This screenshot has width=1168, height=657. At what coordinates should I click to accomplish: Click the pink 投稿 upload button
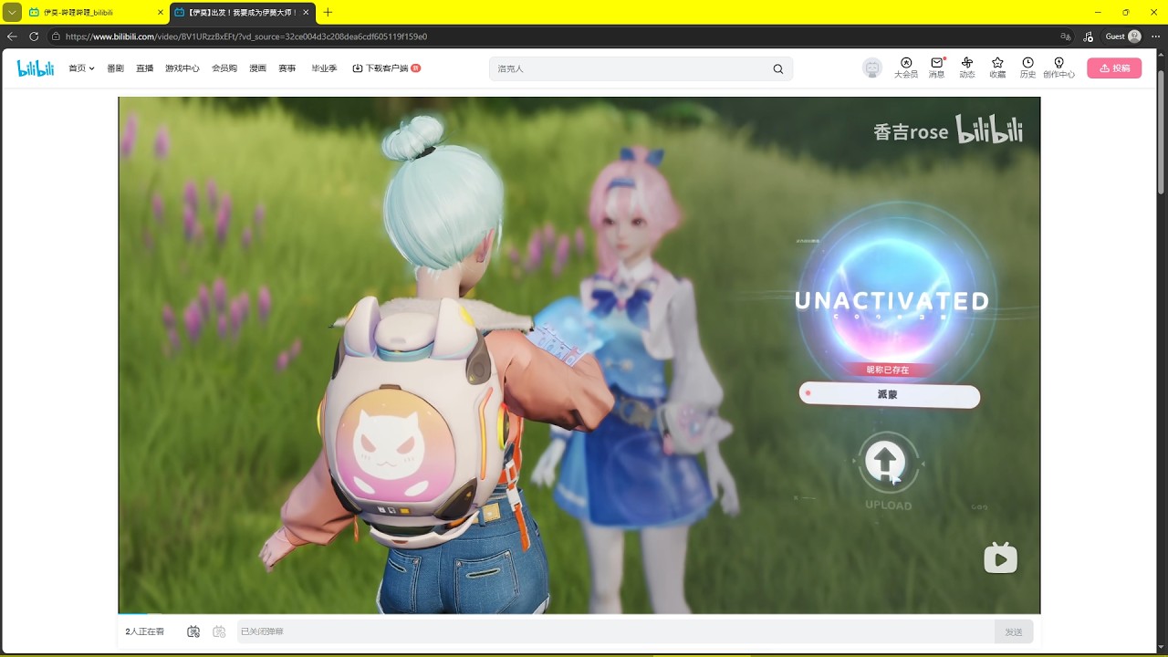(1114, 68)
